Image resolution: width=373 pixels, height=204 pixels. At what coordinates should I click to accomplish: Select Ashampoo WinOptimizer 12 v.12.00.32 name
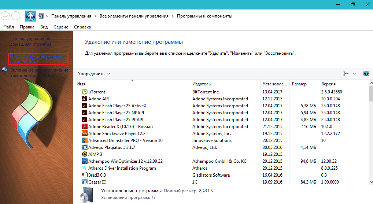pyautogui.click(x=125, y=161)
